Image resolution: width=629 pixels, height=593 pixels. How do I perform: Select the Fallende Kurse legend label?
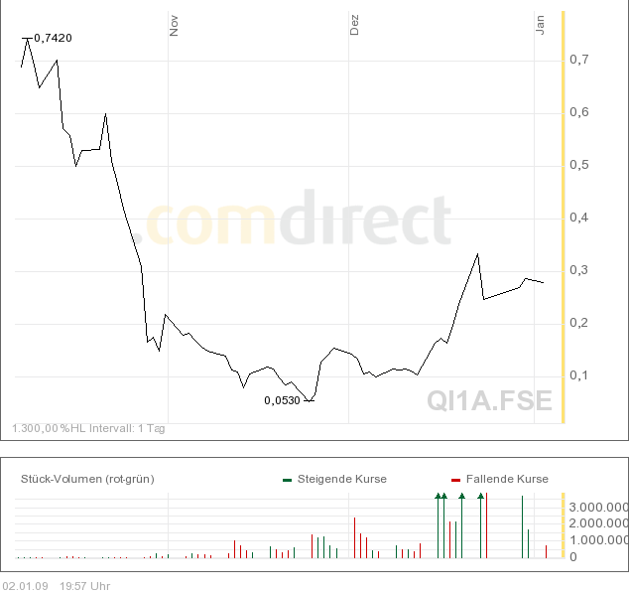coord(506,479)
